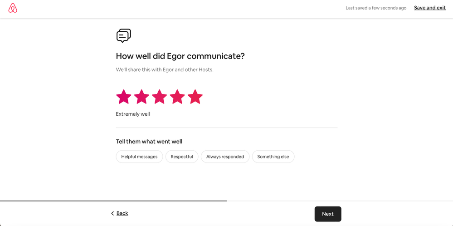Viewport: 453px width, 226px height.
Task: Click the 'Extremely well' rating label
Action: point(133,114)
